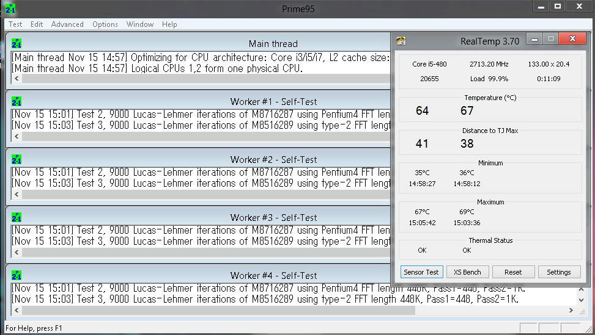Click the minimum temperature 35°C
This screenshot has height=335, width=595.
point(422,173)
